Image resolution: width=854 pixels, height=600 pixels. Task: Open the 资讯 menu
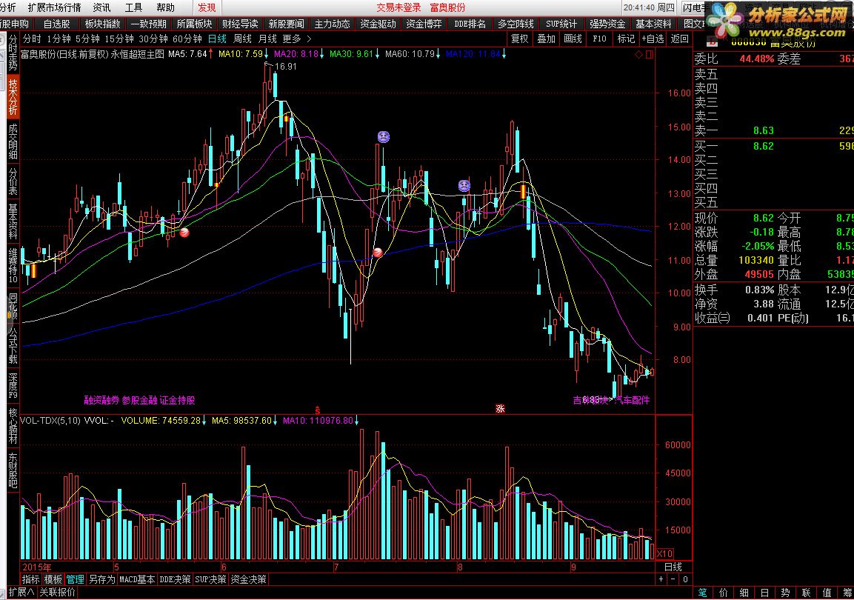click(x=101, y=7)
